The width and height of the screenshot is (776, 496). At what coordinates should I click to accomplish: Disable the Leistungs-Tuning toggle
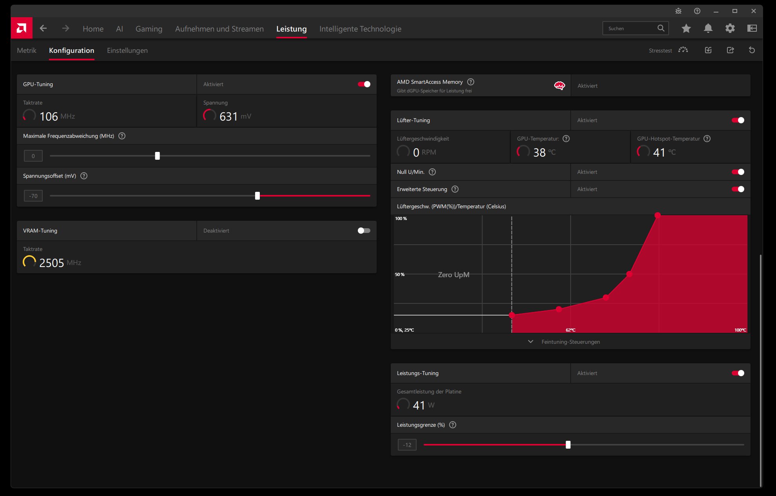pyautogui.click(x=738, y=373)
